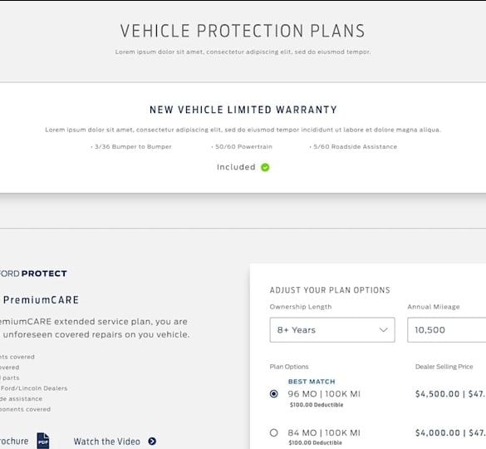This screenshot has height=449, width=486.
Task: Click the 50/60 Powertrain item
Action: [242, 147]
